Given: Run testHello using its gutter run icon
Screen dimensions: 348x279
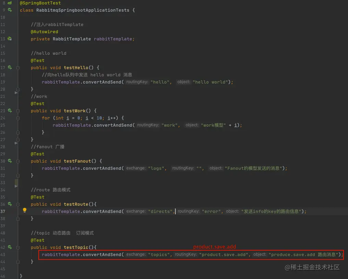Looking at the screenshot, I should pyautogui.click(x=10, y=67).
